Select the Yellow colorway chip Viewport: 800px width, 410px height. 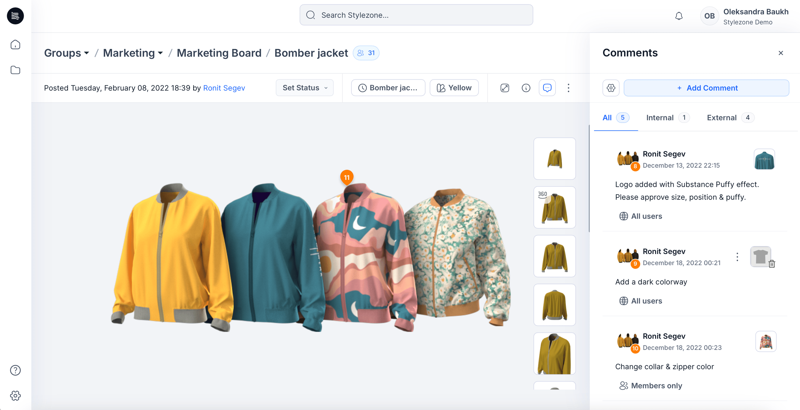454,88
